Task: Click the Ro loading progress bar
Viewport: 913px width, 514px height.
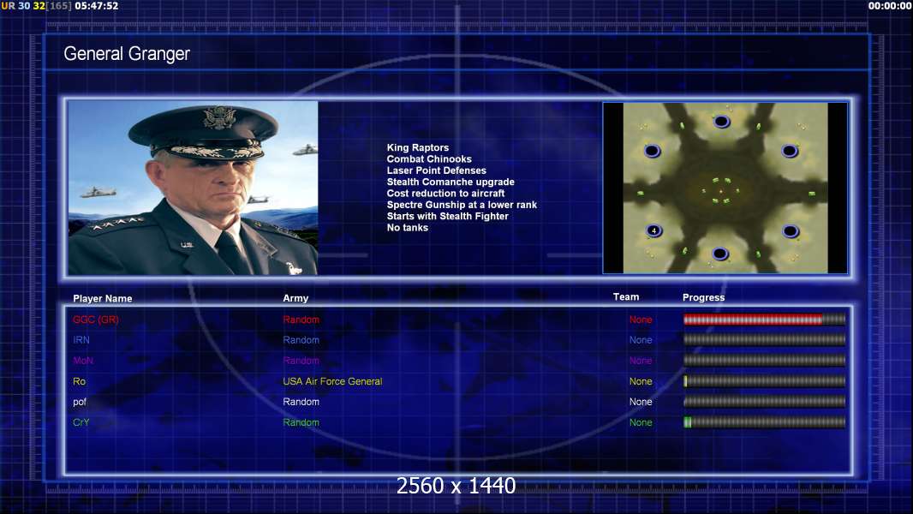Action: (x=764, y=381)
